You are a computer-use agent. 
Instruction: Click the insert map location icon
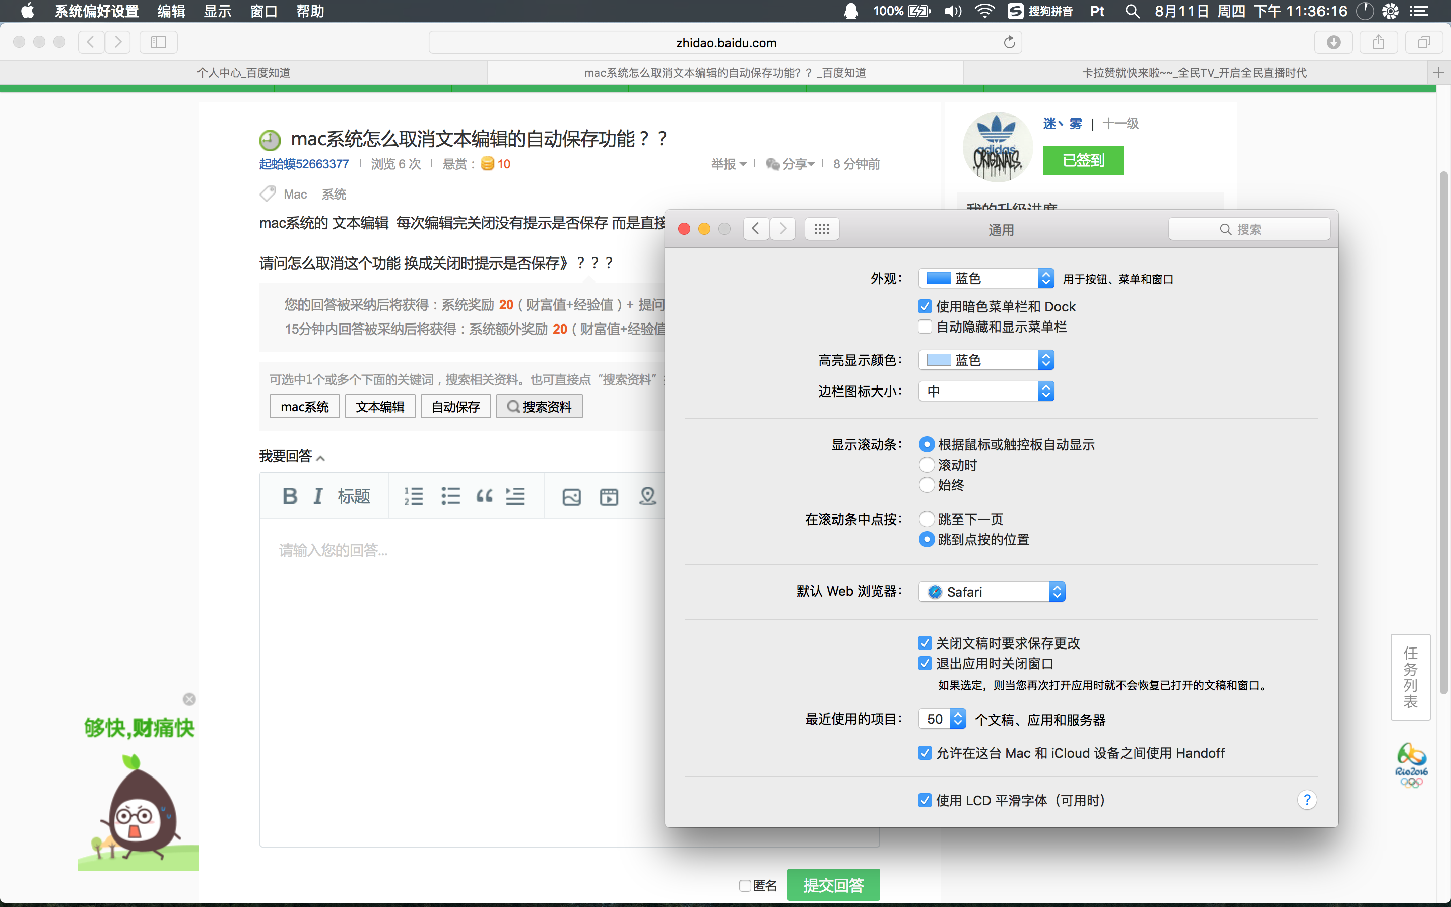pyautogui.click(x=647, y=496)
